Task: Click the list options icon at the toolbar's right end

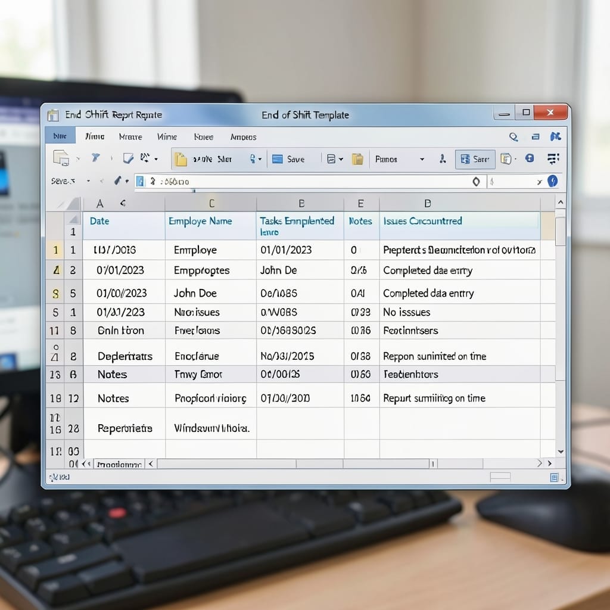Action: [x=553, y=158]
